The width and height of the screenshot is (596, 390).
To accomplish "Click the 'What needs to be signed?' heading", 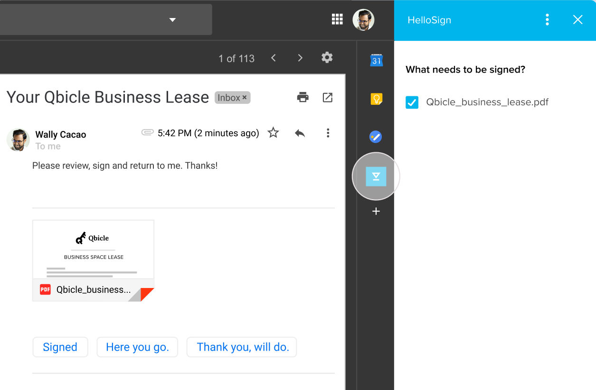I will 465,70.
